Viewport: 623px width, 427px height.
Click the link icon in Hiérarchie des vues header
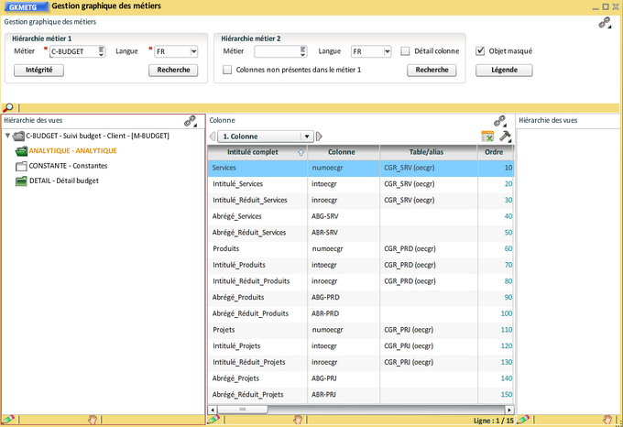coord(191,120)
